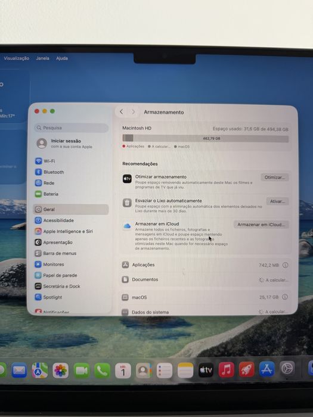Open the Documentos storage row

(205, 279)
